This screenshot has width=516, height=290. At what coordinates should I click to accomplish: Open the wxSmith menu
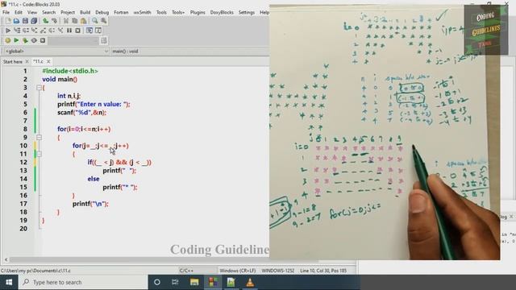[x=142, y=12]
